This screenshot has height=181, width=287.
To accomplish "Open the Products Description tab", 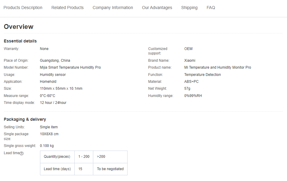I will click(23, 8).
